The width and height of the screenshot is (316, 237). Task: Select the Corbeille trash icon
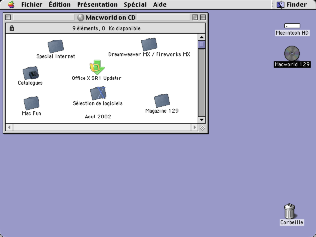coord(290,211)
